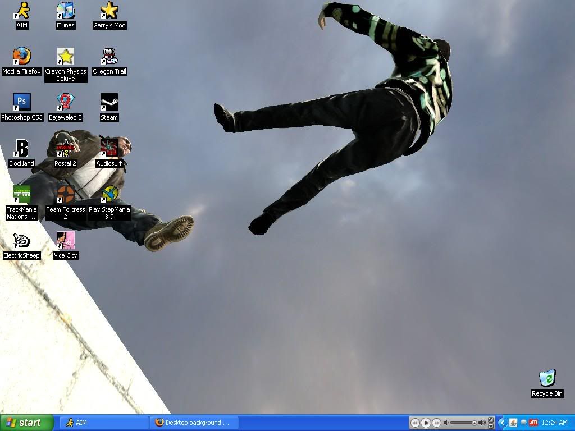Open Team Fortress 2 shortcut

[65, 195]
